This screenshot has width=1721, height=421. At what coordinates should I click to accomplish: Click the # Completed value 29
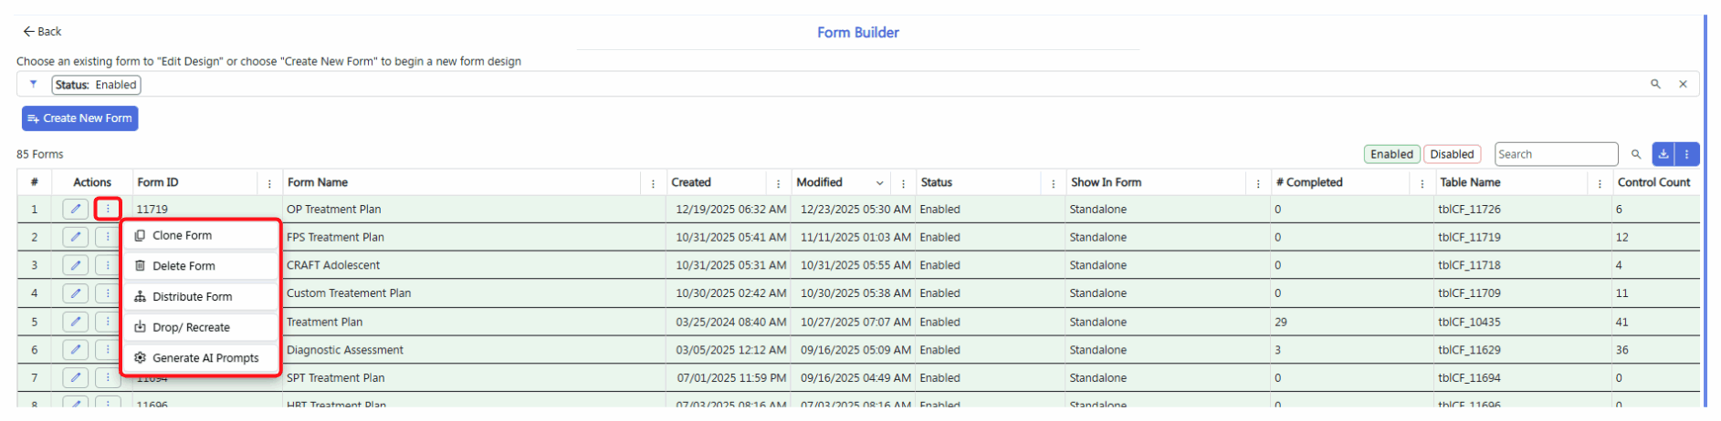pyautogui.click(x=1281, y=322)
